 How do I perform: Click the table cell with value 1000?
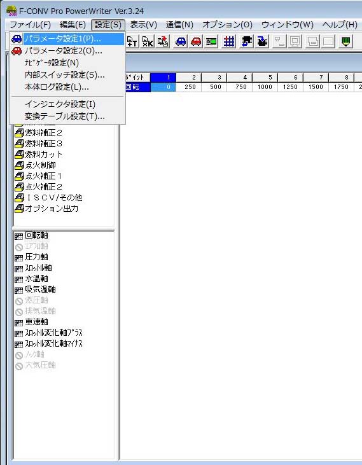point(265,87)
